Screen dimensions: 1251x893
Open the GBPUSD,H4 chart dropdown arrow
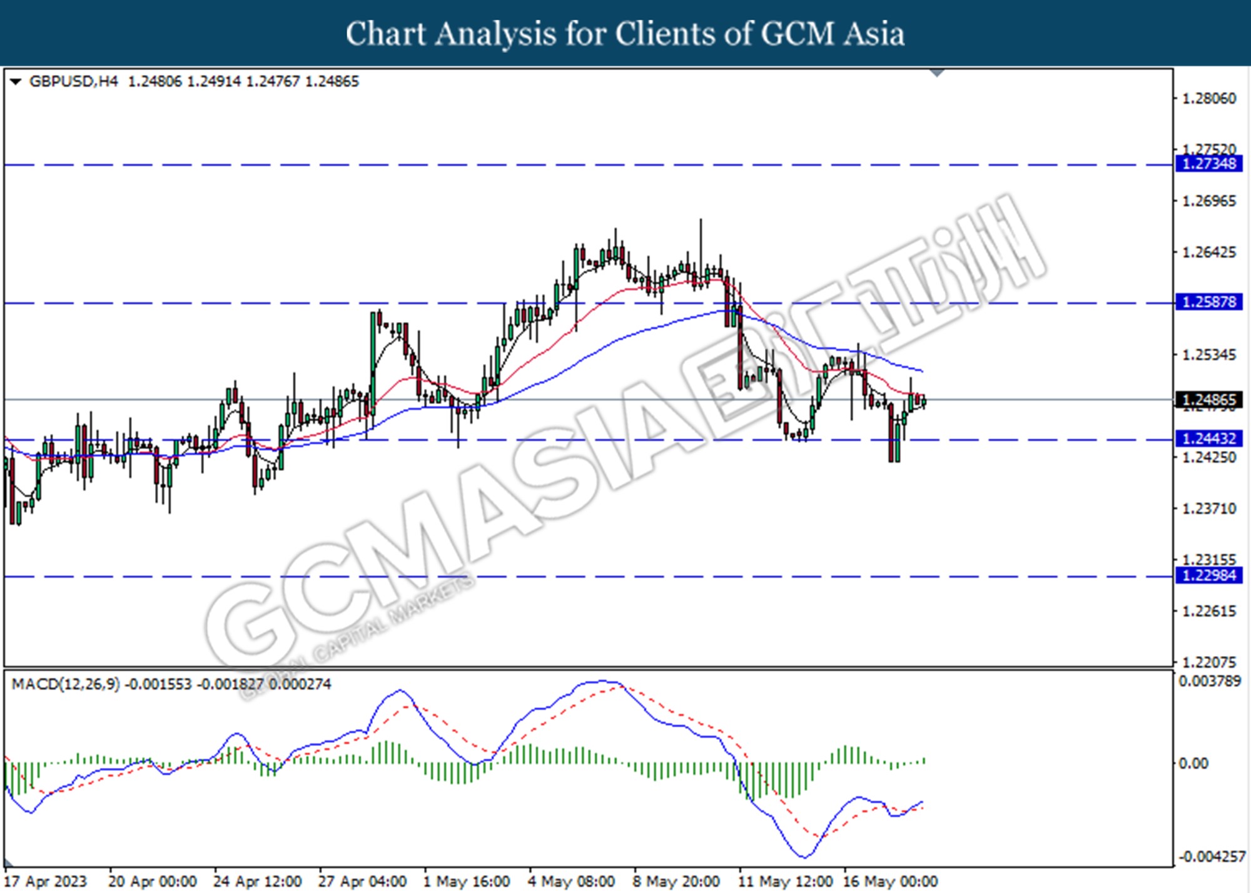coord(16,82)
